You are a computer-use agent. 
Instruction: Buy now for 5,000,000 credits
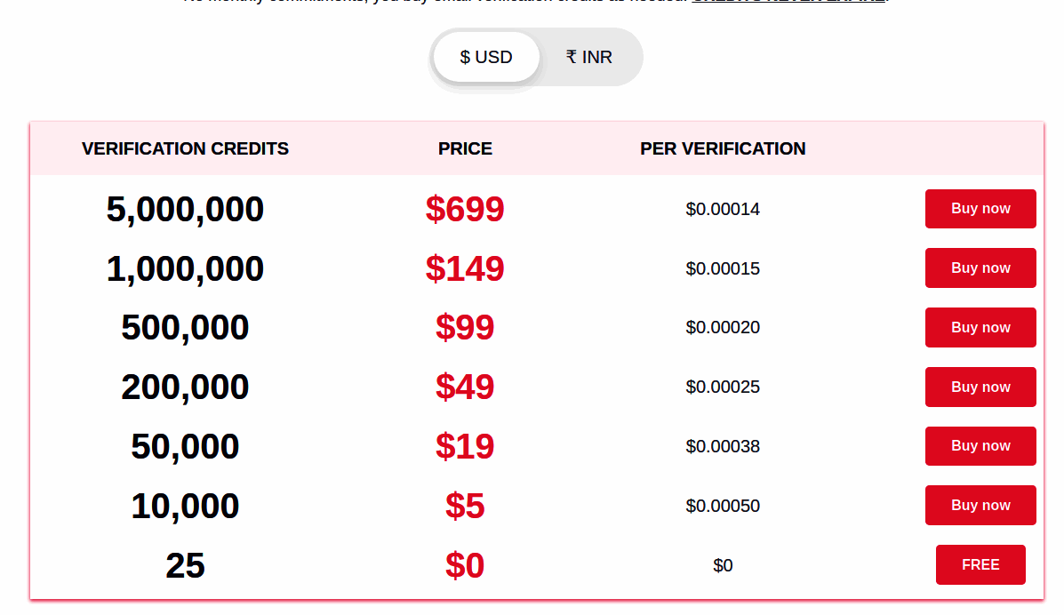tap(980, 209)
